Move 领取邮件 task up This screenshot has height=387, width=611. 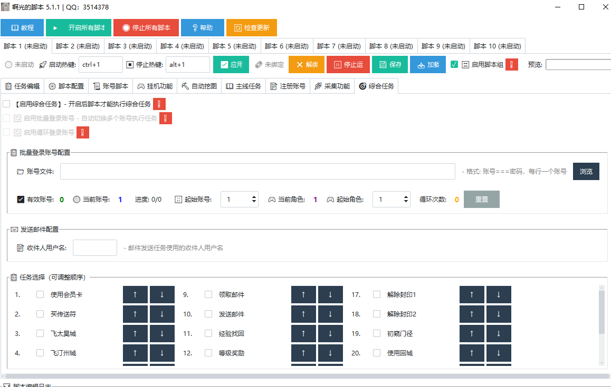coord(303,294)
